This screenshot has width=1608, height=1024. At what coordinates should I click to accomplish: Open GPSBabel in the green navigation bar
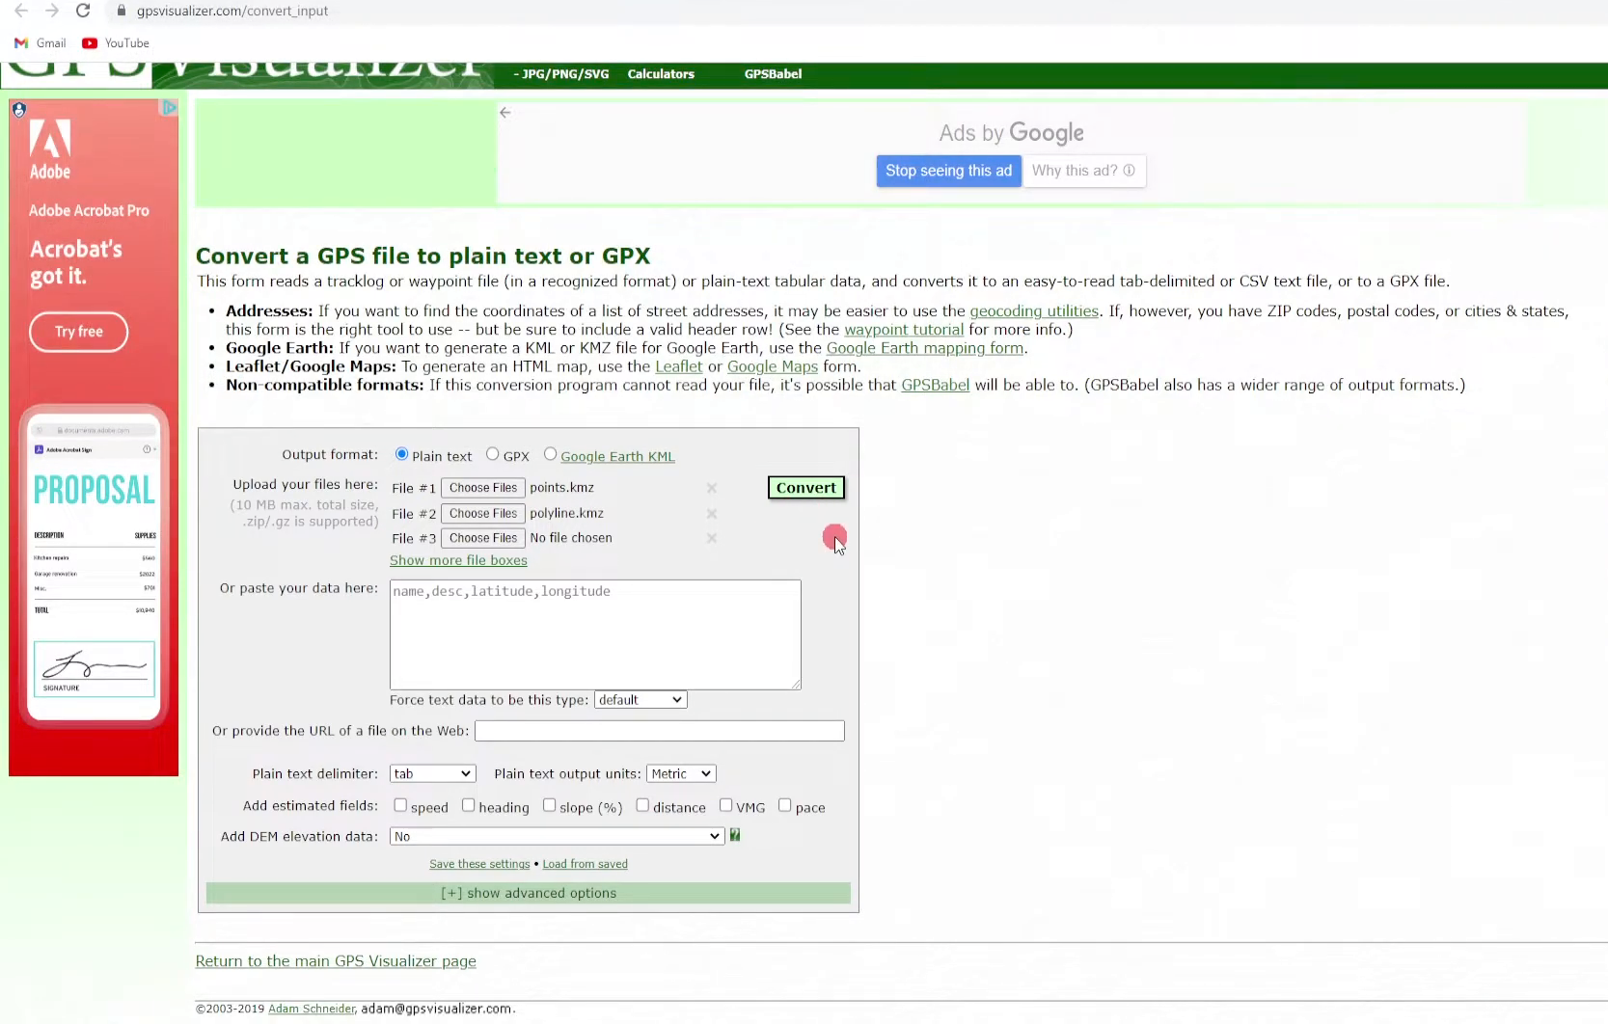click(x=773, y=74)
